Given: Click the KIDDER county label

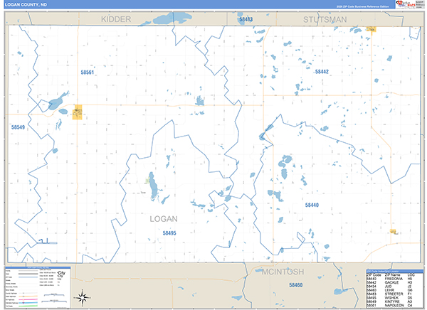Looking at the screenshot, I should [x=116, y=19].
